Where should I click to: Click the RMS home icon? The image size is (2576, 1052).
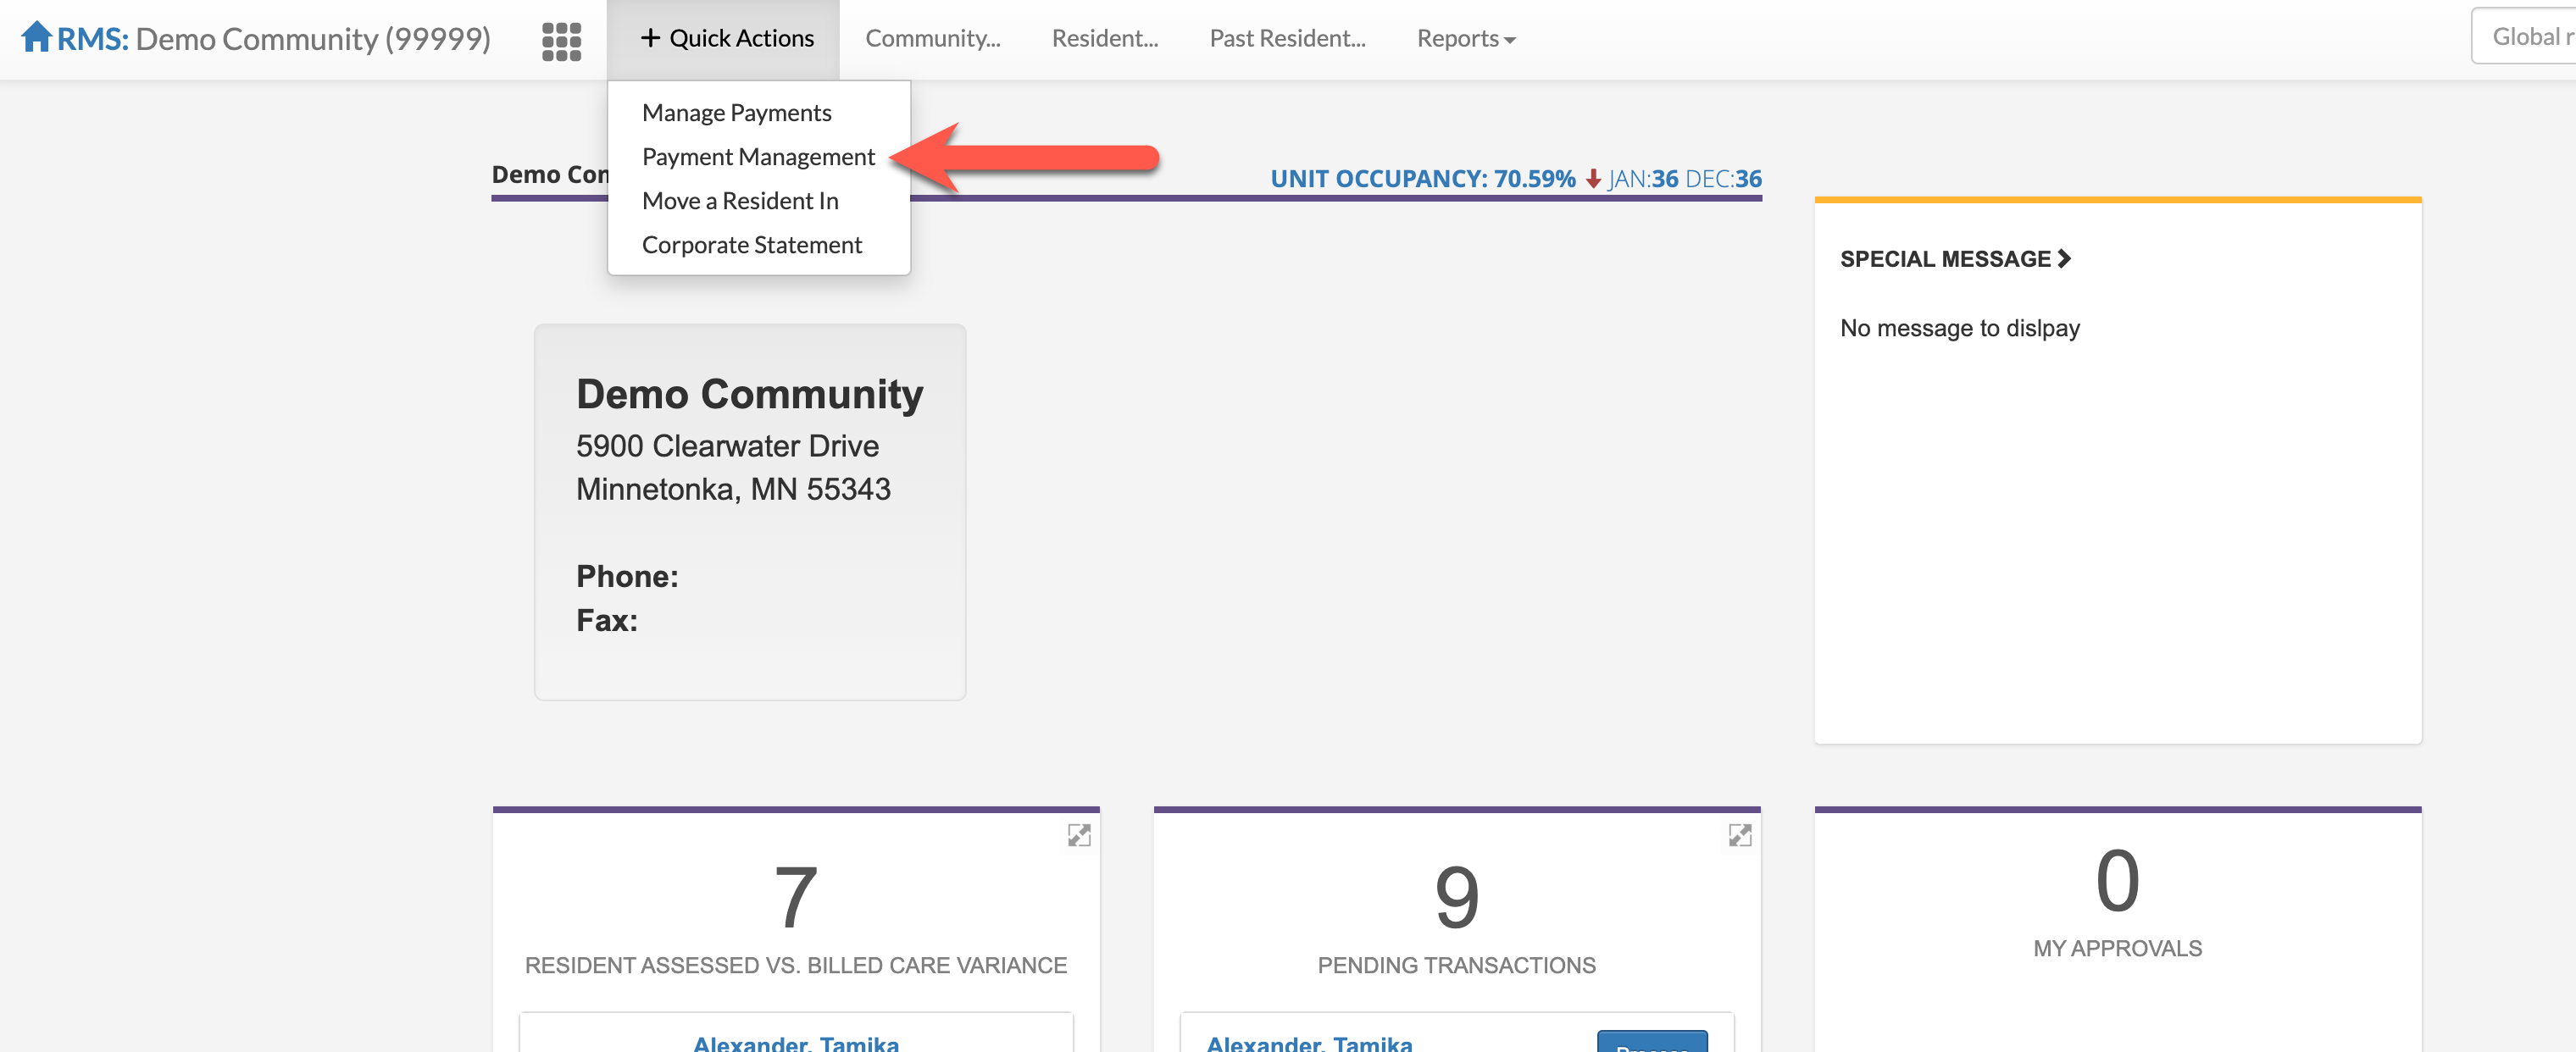click(36, 37)
